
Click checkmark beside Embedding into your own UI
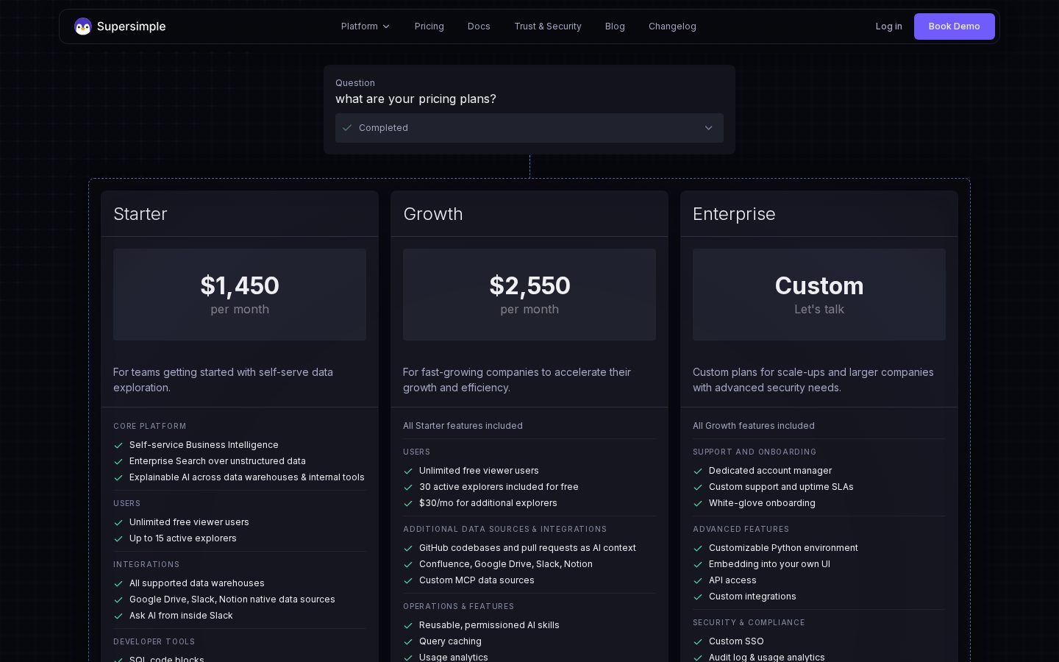click(698, 565)
